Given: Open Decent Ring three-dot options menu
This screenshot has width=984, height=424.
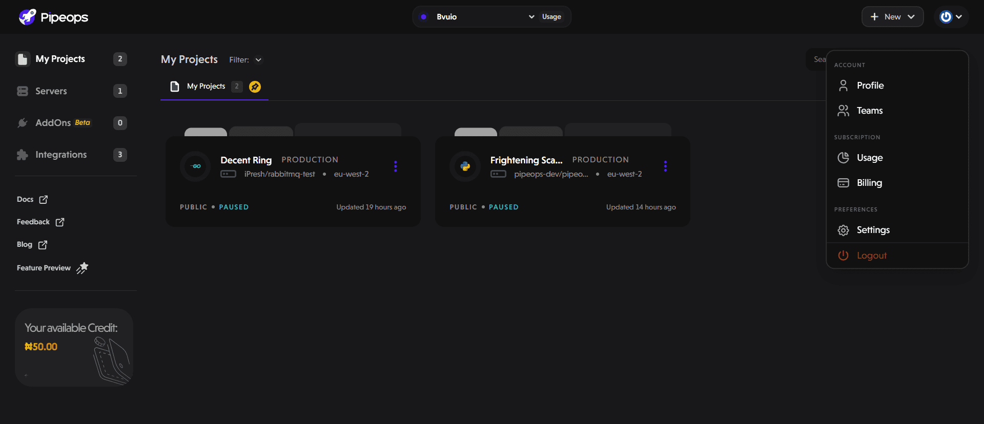Looking at the screenshot, I should coord(395,166).
